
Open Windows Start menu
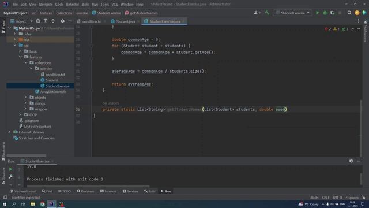[5, 204]
